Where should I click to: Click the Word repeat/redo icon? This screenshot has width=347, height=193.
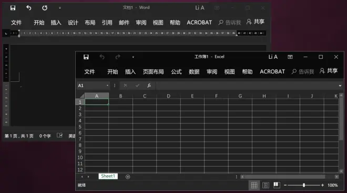point(45,8)
